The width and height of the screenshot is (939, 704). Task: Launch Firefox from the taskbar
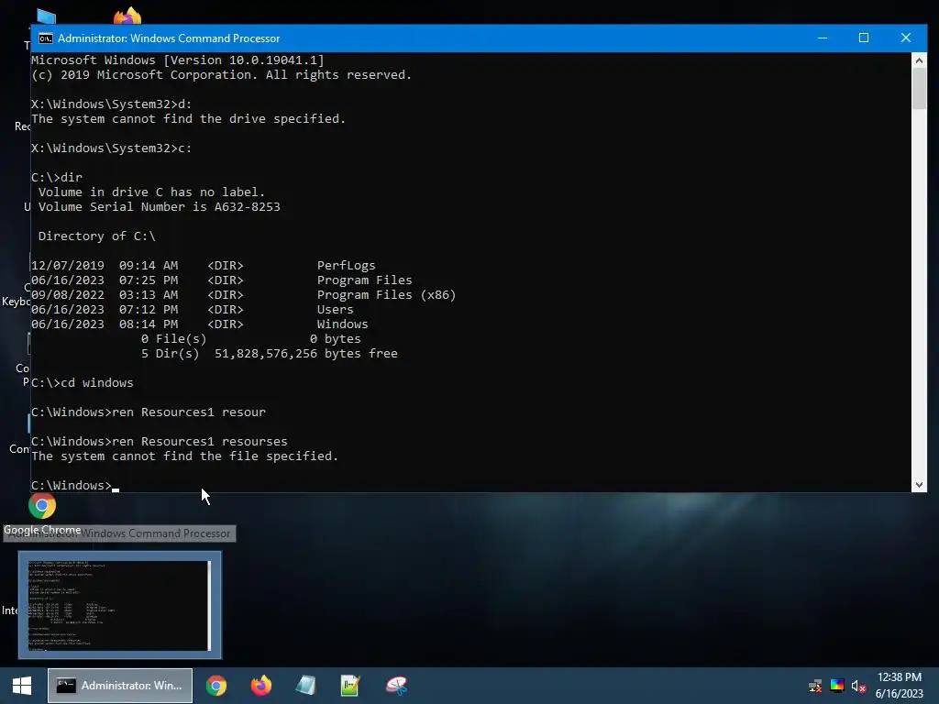tap(261, 686)
